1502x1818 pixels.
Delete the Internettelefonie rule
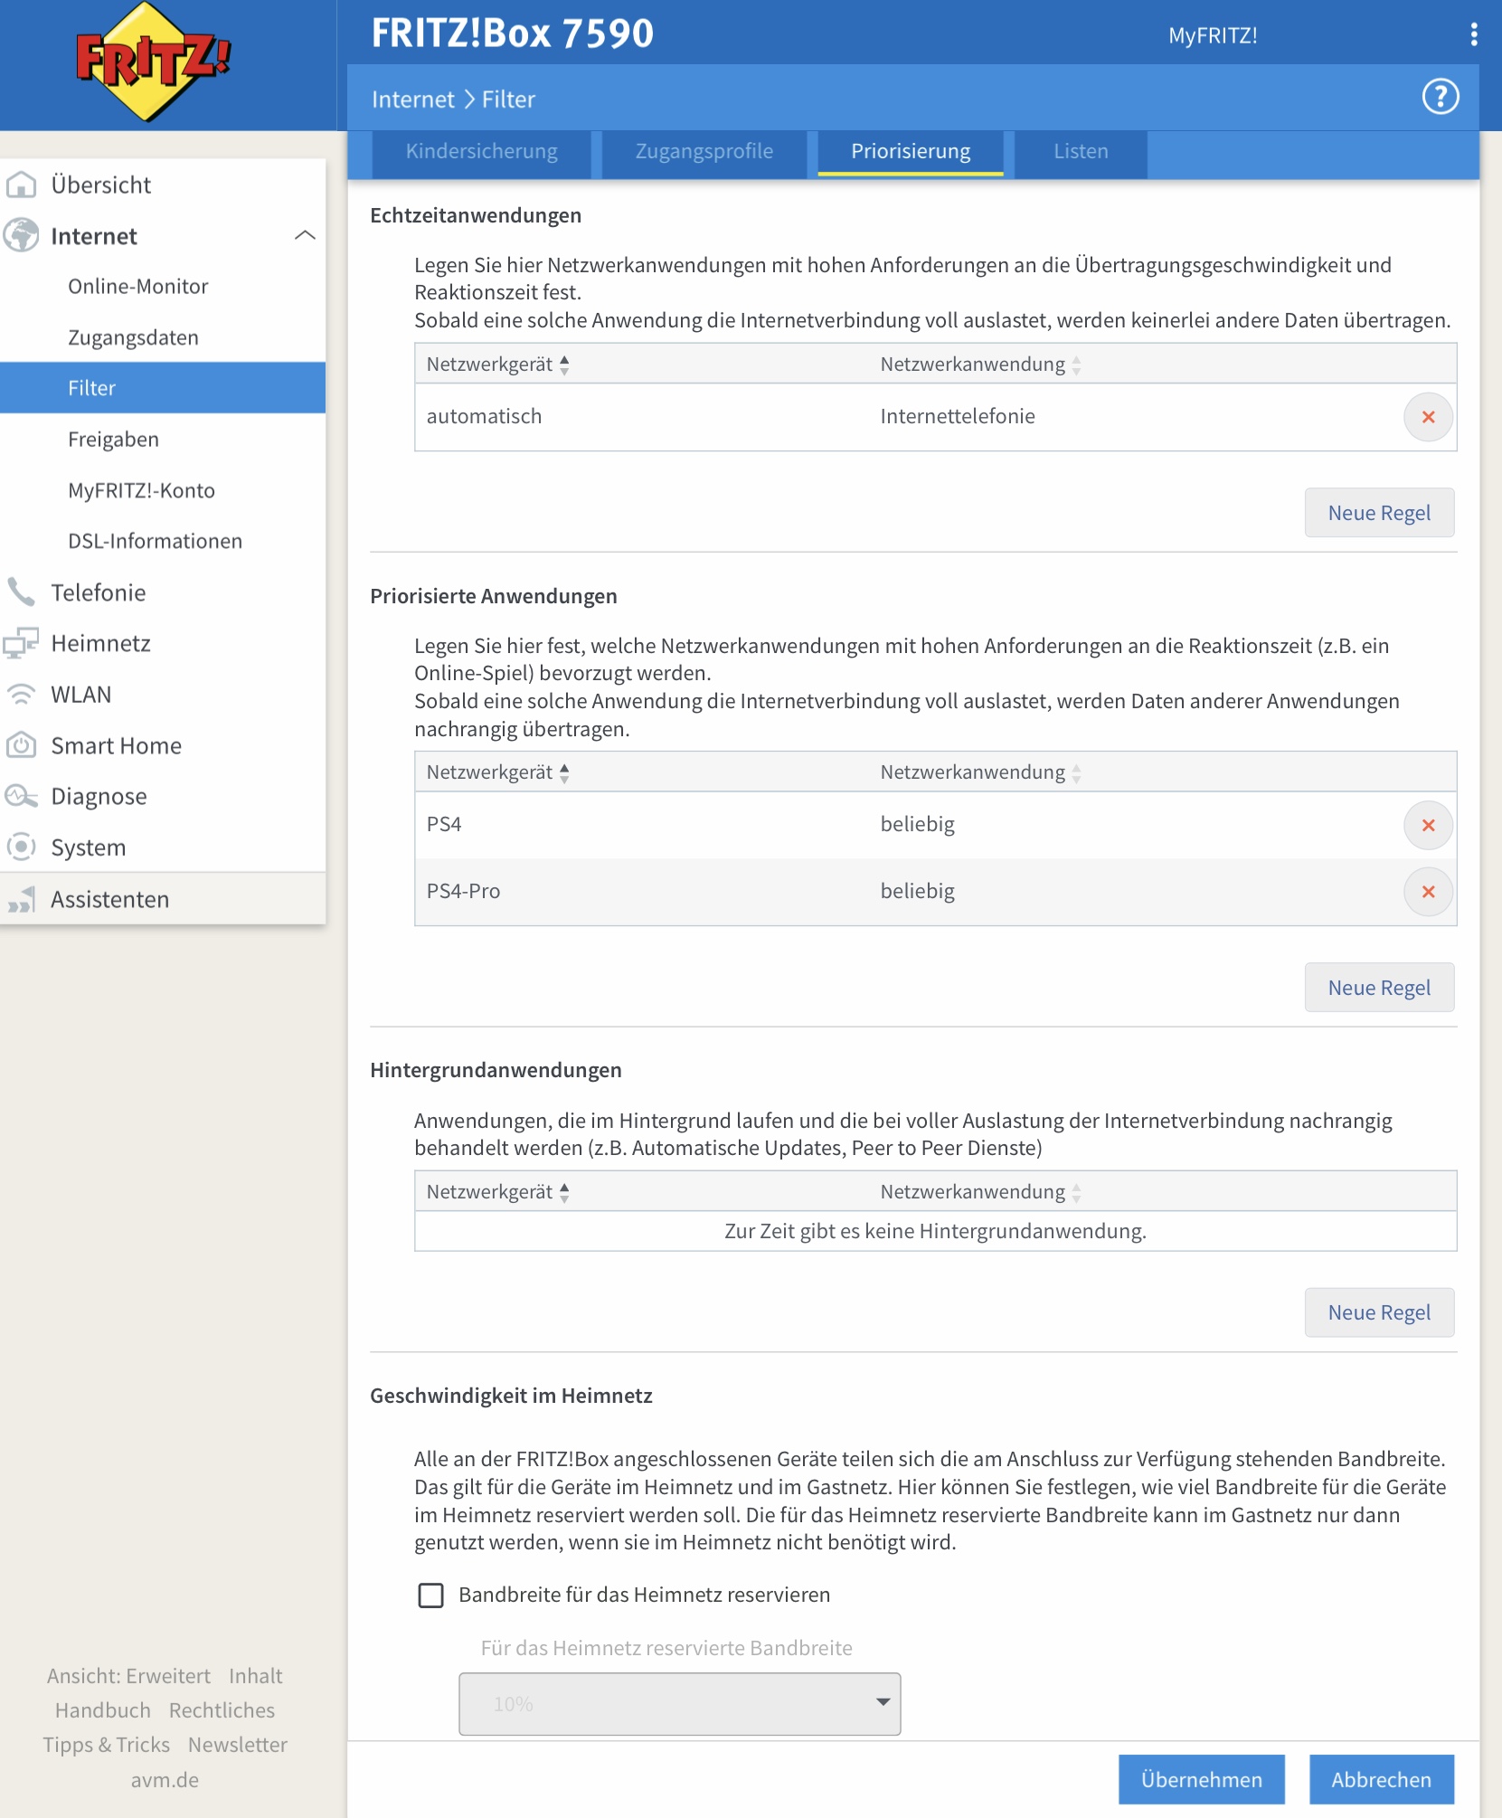coord(1428,417)
